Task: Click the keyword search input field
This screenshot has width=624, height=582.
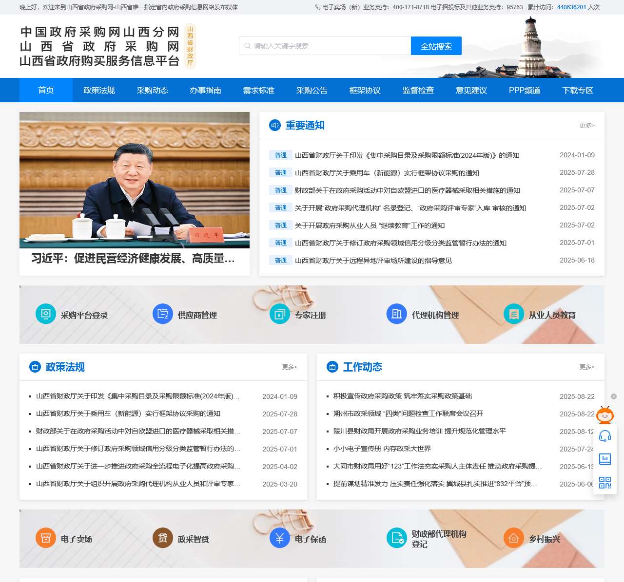Action: [x=324, y=45]
